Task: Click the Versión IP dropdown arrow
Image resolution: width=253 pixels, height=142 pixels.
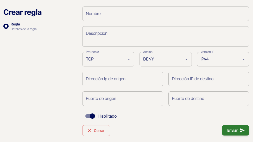Action: [x=244, y=59]
